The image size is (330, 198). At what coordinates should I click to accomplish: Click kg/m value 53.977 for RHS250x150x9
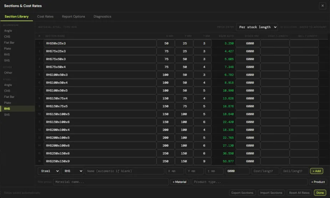(x=228, y=161)
